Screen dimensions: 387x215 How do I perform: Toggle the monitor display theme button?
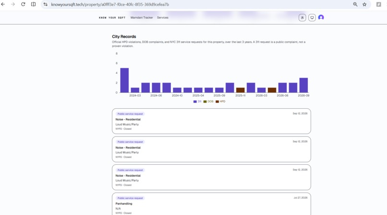312,18
